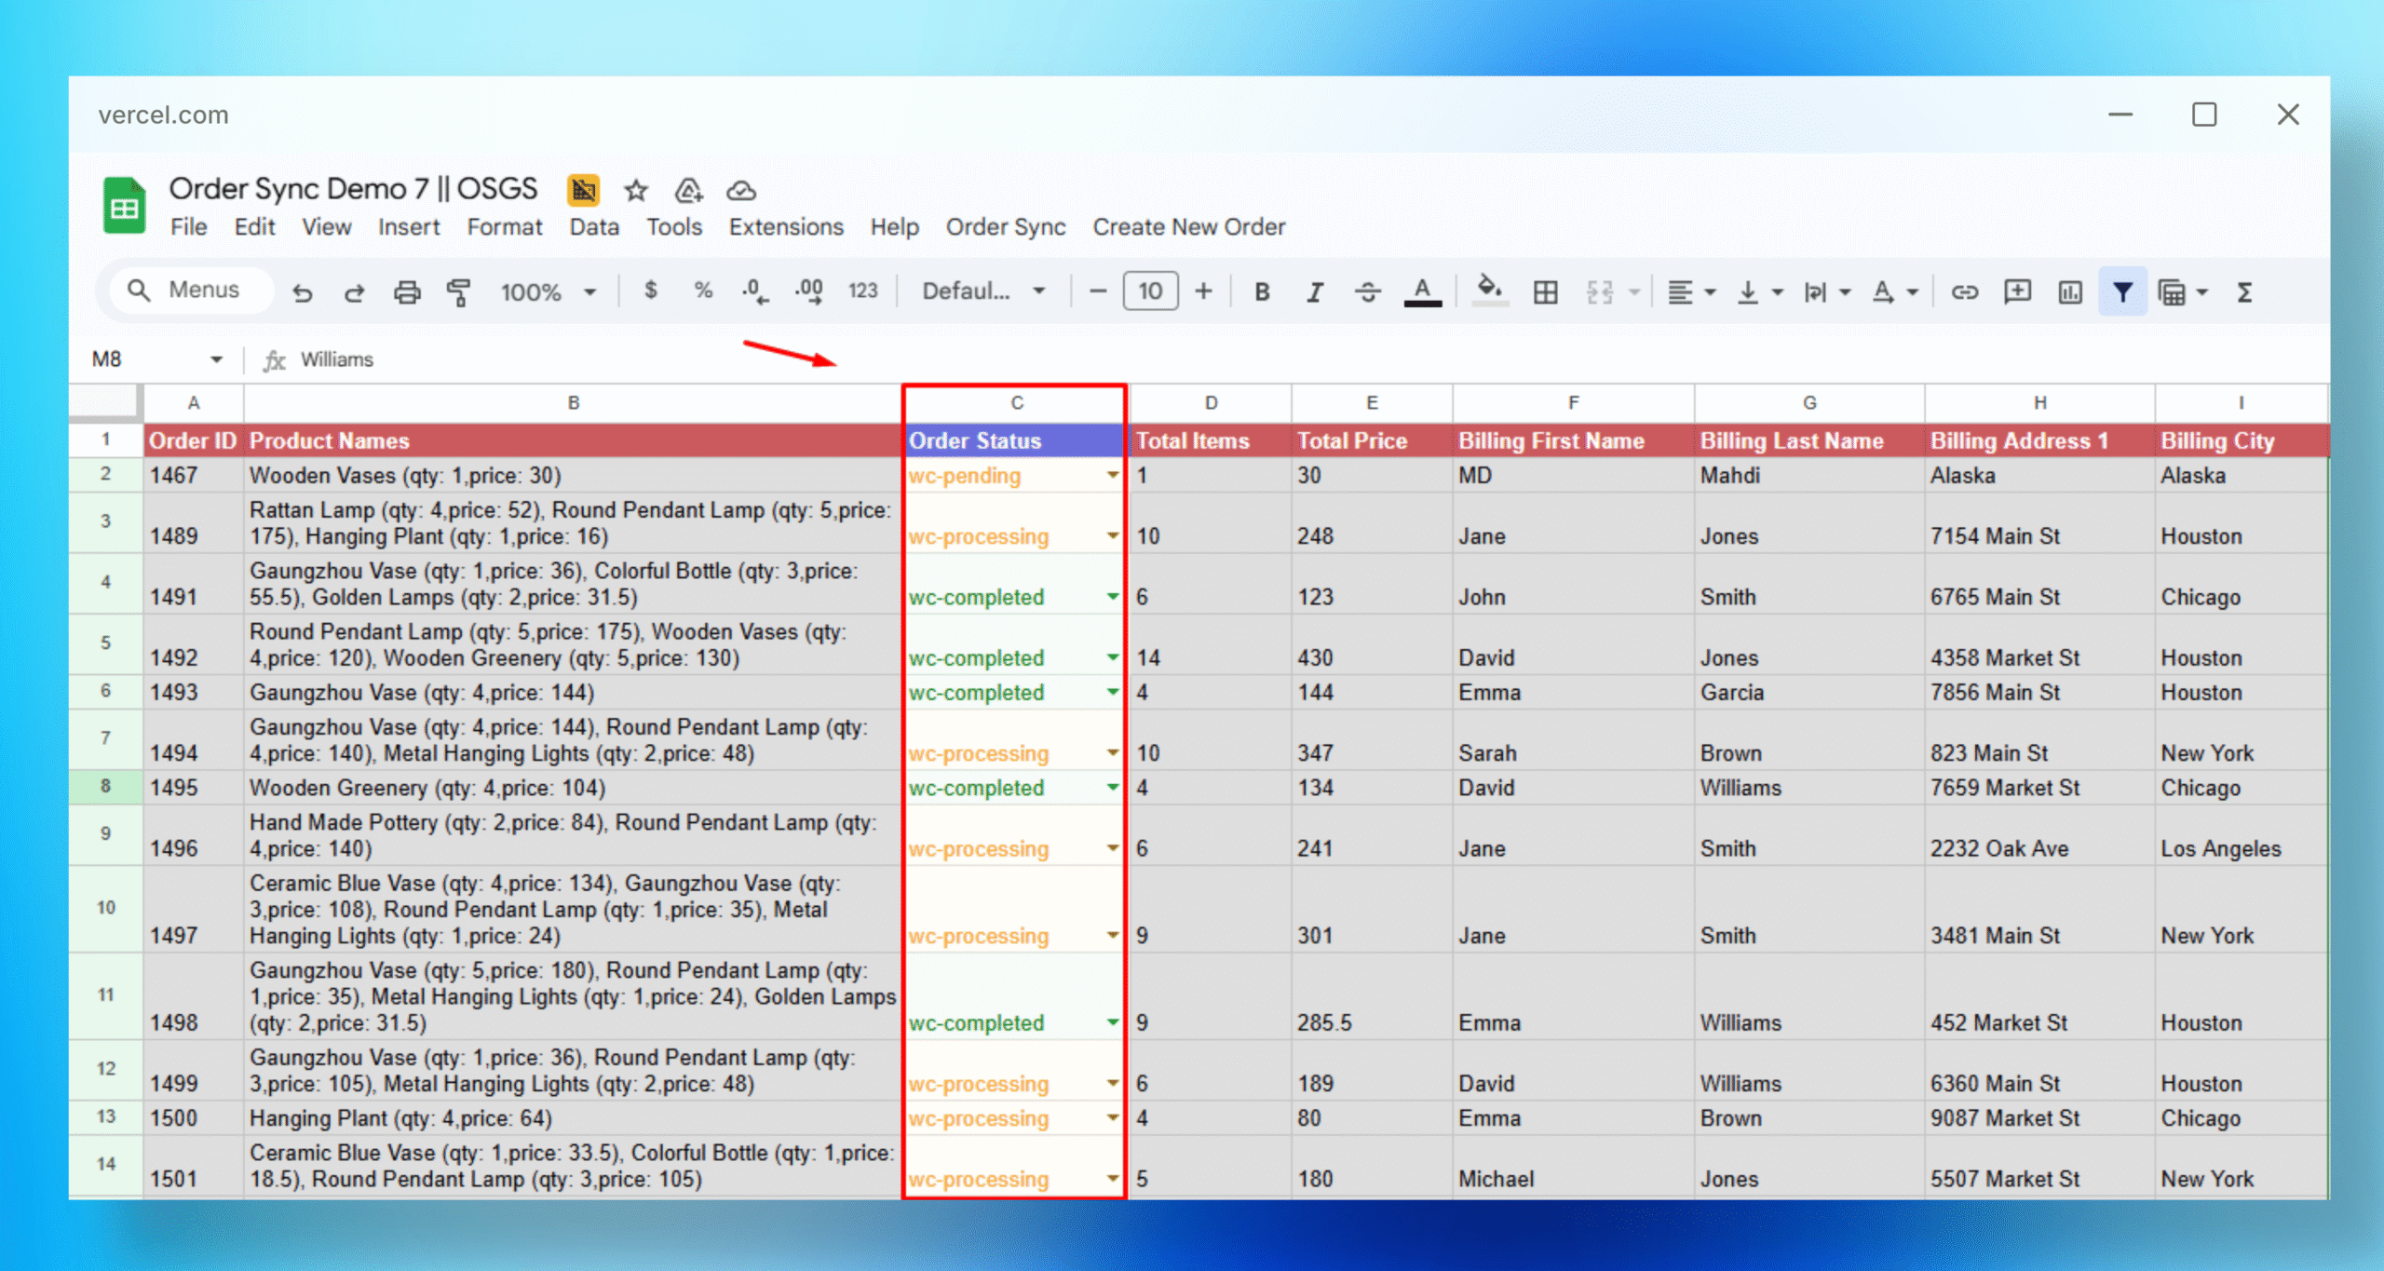Open the Insert menu
The image size is (2384, 1271).
[x=409, y=227]
